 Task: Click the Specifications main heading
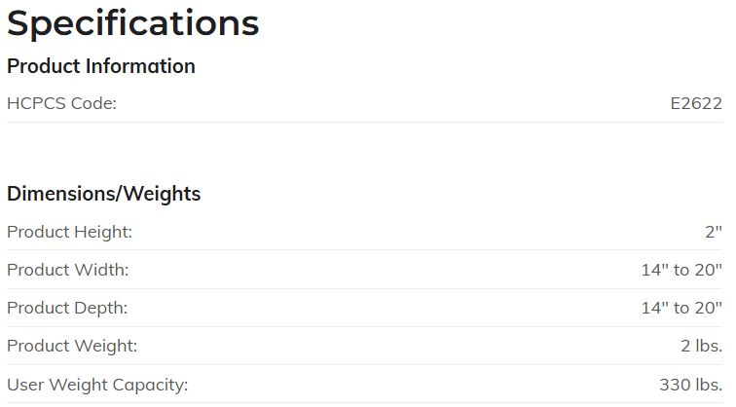tap(133, 22)
